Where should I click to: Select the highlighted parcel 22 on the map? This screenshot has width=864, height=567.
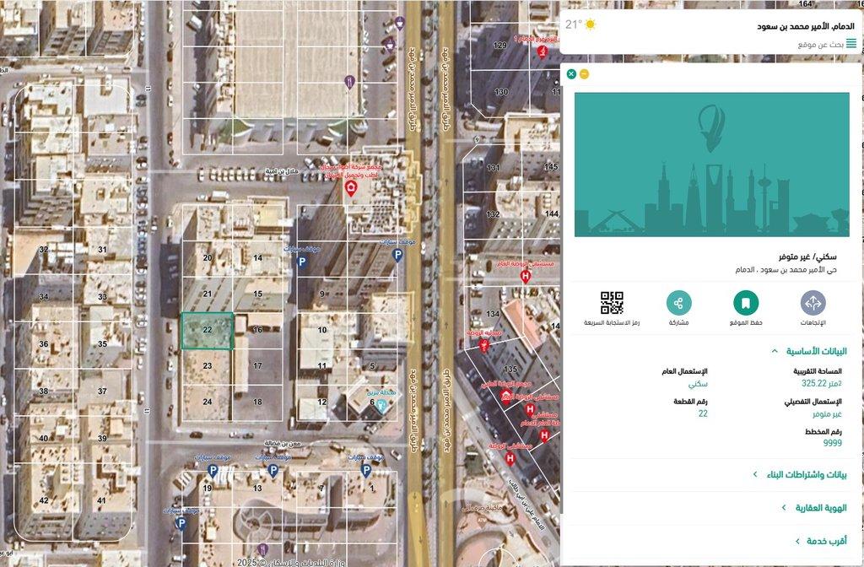[207, 331]
